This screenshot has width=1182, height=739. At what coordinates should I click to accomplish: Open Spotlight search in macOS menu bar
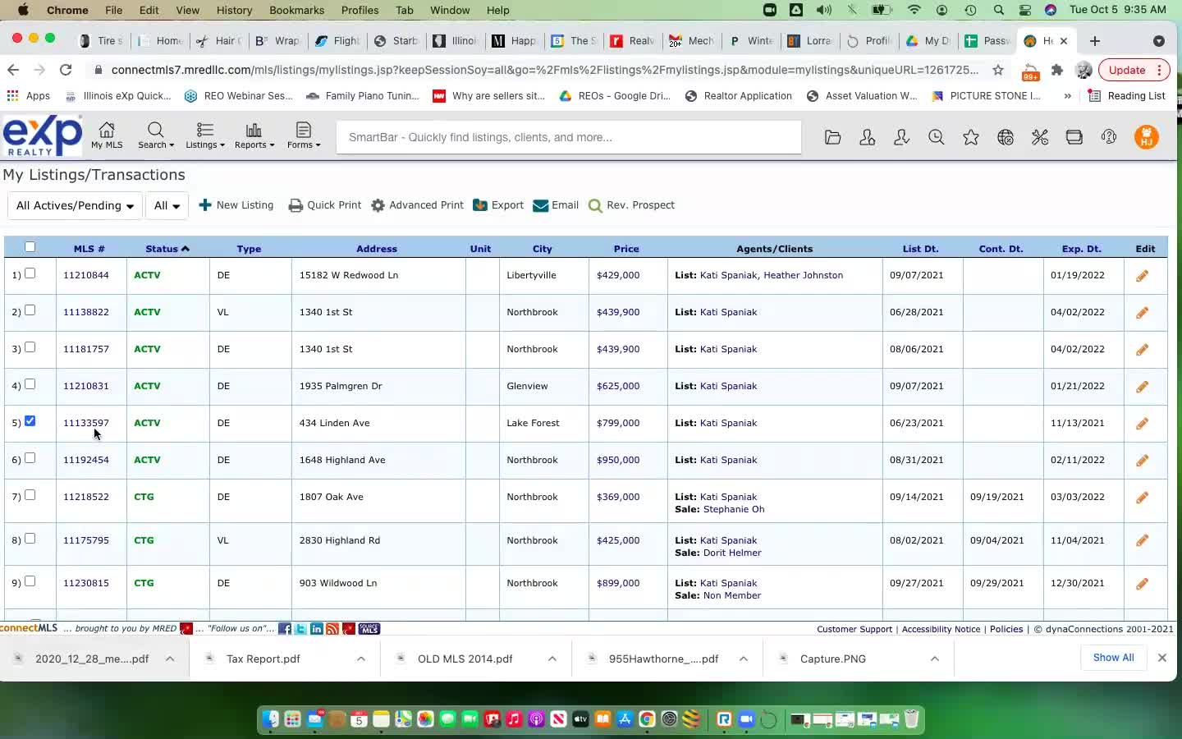[x=998, y=10]
